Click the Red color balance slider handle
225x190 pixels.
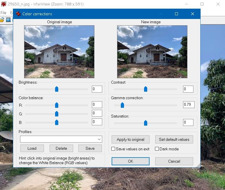click(57, 105)
